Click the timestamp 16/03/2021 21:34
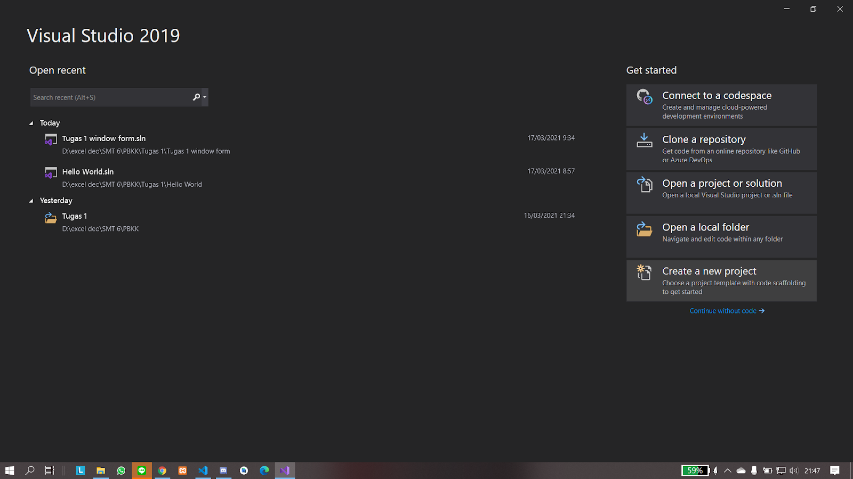The width and height of the screenshot is (853, 479). click(549, 216)
